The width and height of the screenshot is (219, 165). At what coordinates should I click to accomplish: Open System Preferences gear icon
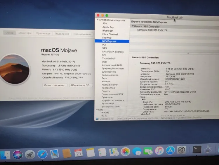[x=181, y=150]
